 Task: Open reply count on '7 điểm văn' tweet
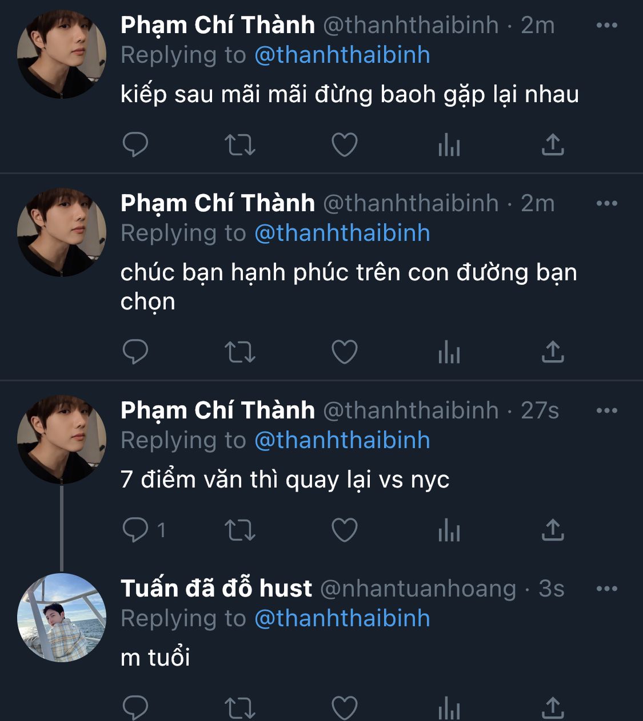click(143, 530)
